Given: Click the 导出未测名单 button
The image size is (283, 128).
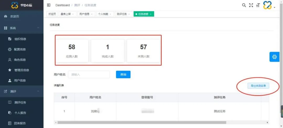Looking at the screenshot, I should point(258,86).
